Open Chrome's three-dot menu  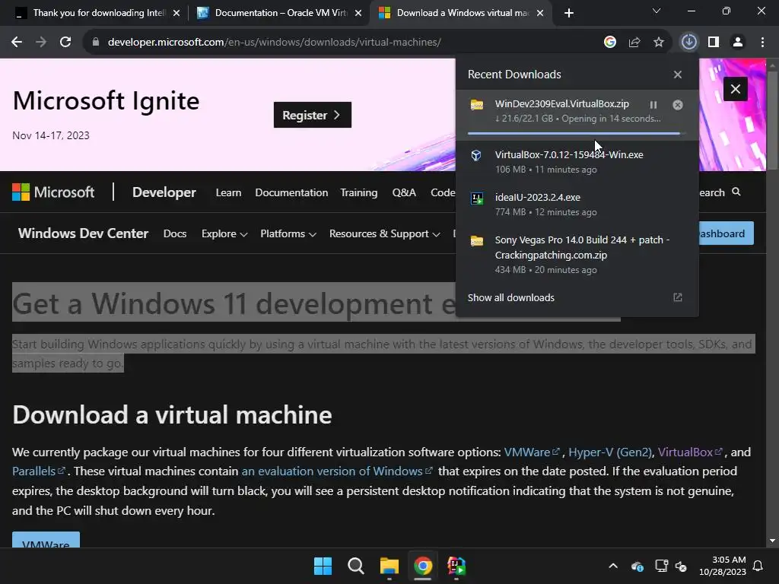click(x=762, y=43)
